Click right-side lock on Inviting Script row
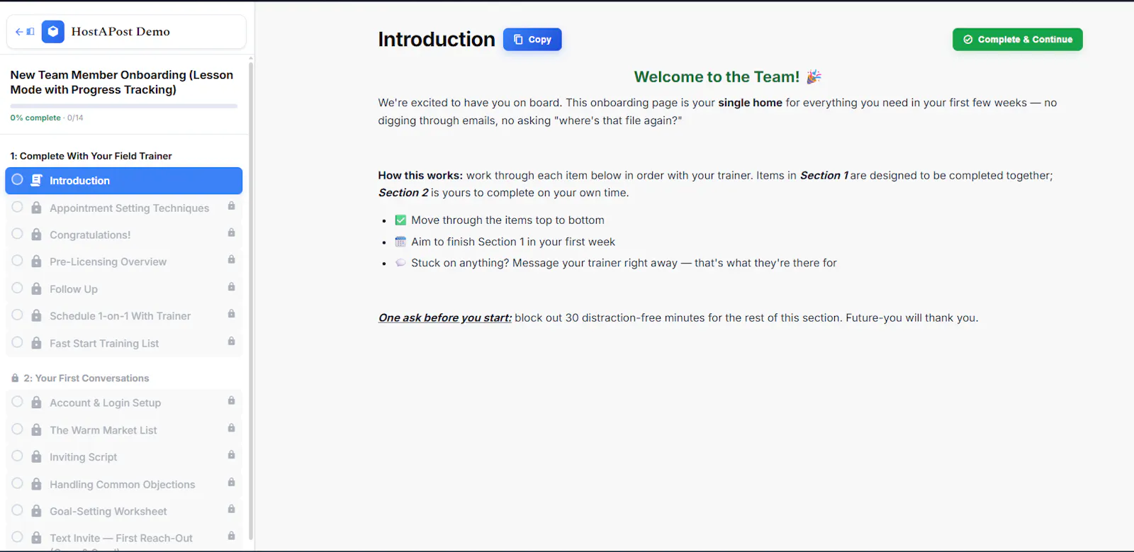Image resolution: width=1134 pixels, height=552 pixels. [231, 455]
